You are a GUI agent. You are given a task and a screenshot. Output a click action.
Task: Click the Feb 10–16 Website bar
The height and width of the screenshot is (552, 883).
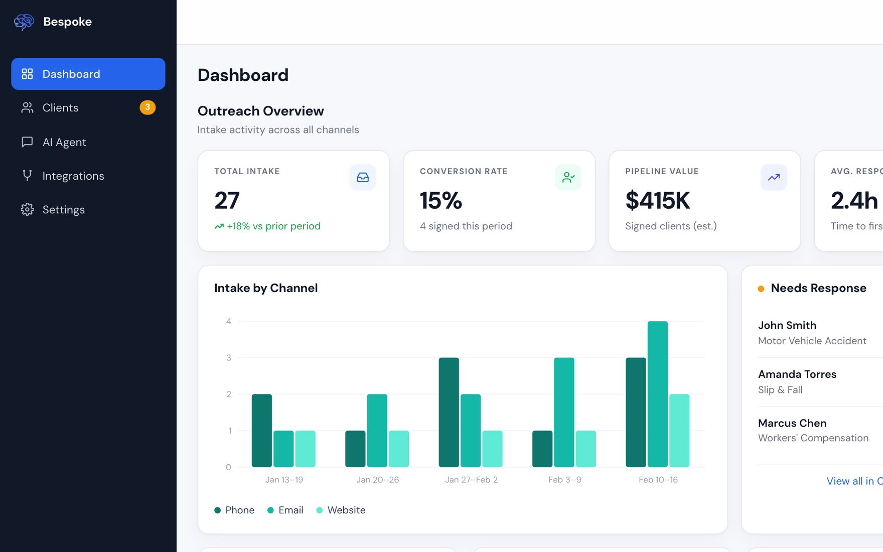[679, 431]
